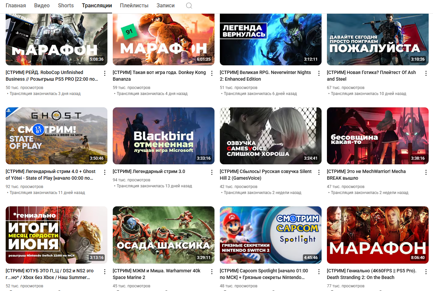Viewport: 433px width, 291px height.
Task: Open three-dot menu for Mecha BREAK stream
Action: point(426,172)
